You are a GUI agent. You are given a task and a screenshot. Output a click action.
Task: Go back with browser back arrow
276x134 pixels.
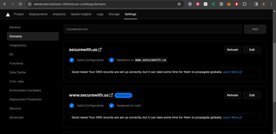tap(5, 4)
